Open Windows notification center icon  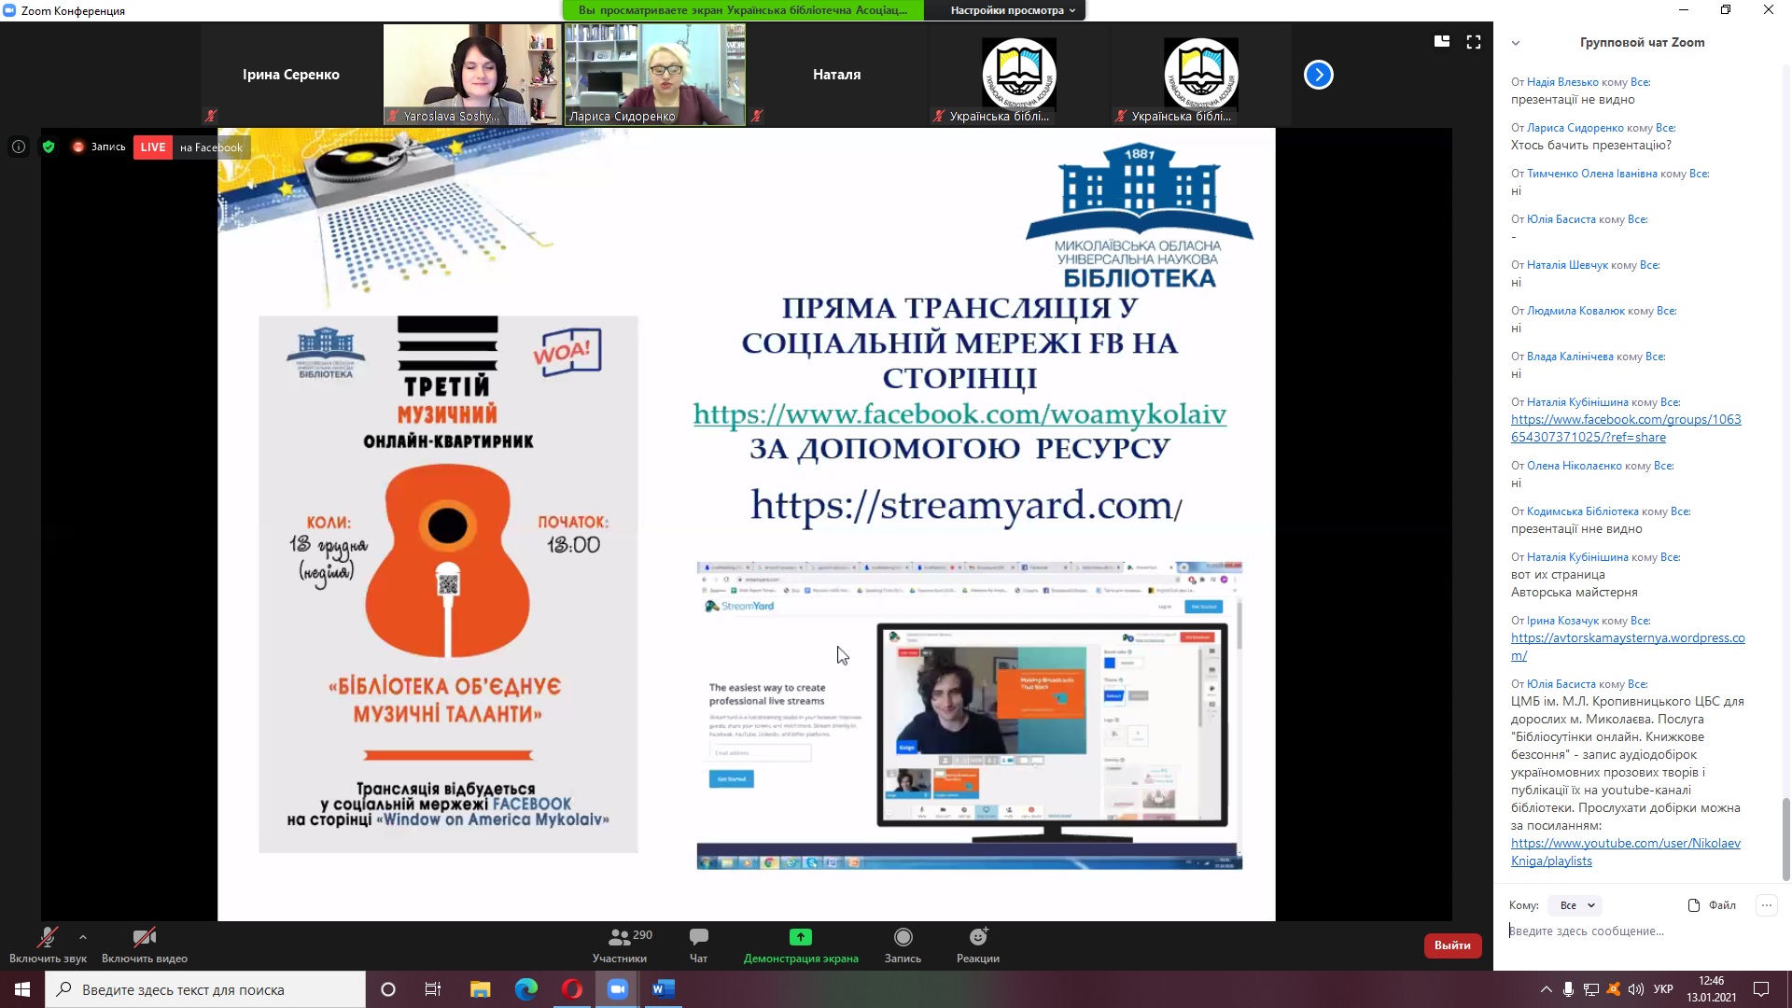tap(1761, 989)
